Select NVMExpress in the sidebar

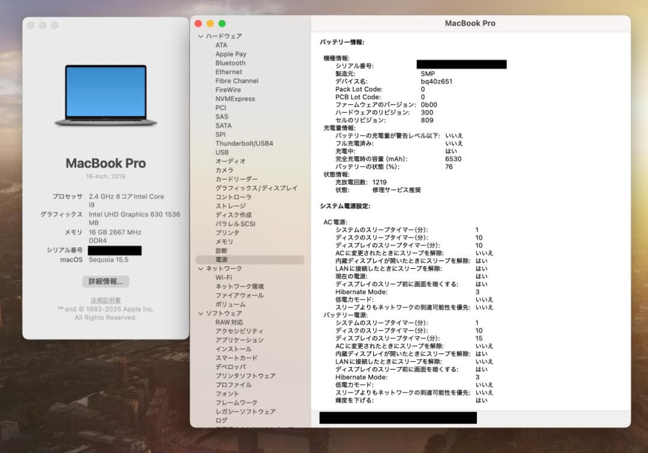tap(234, 98)
